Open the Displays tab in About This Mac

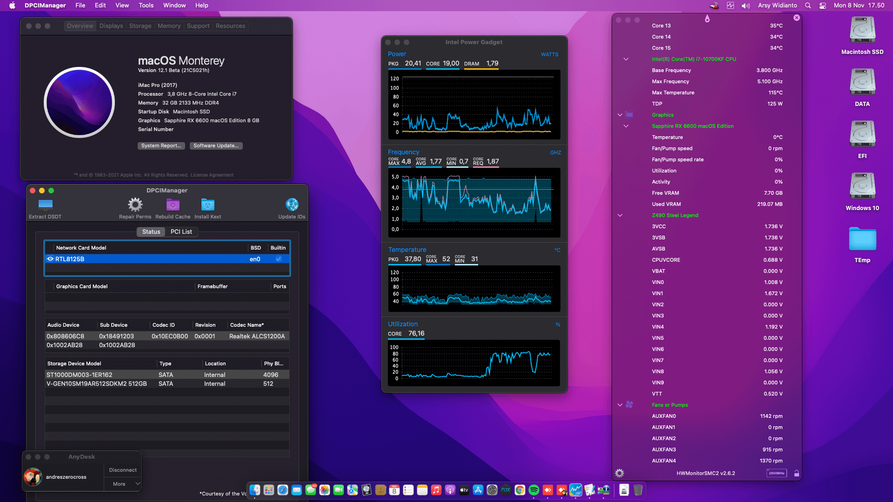point(111,26)
